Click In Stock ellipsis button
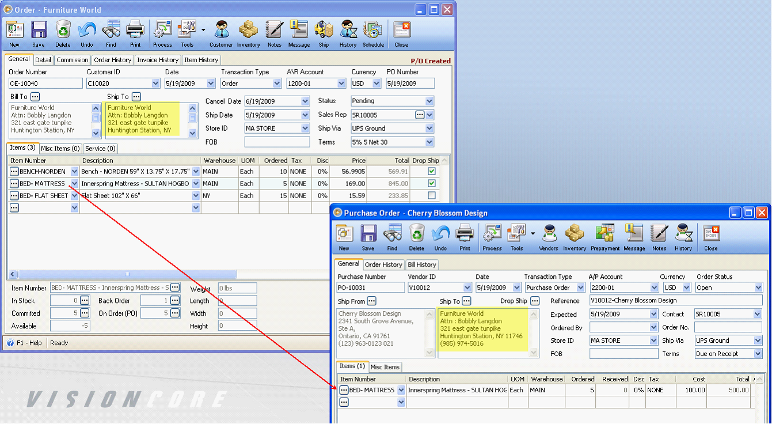 (85, 301)
